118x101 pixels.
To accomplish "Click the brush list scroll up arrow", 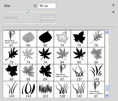I will point(107,32).
